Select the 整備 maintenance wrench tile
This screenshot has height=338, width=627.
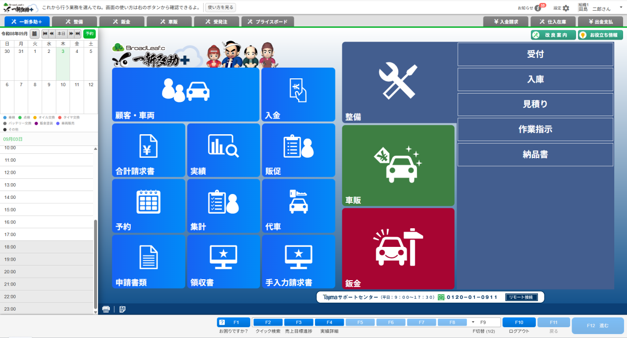point(398,82)
